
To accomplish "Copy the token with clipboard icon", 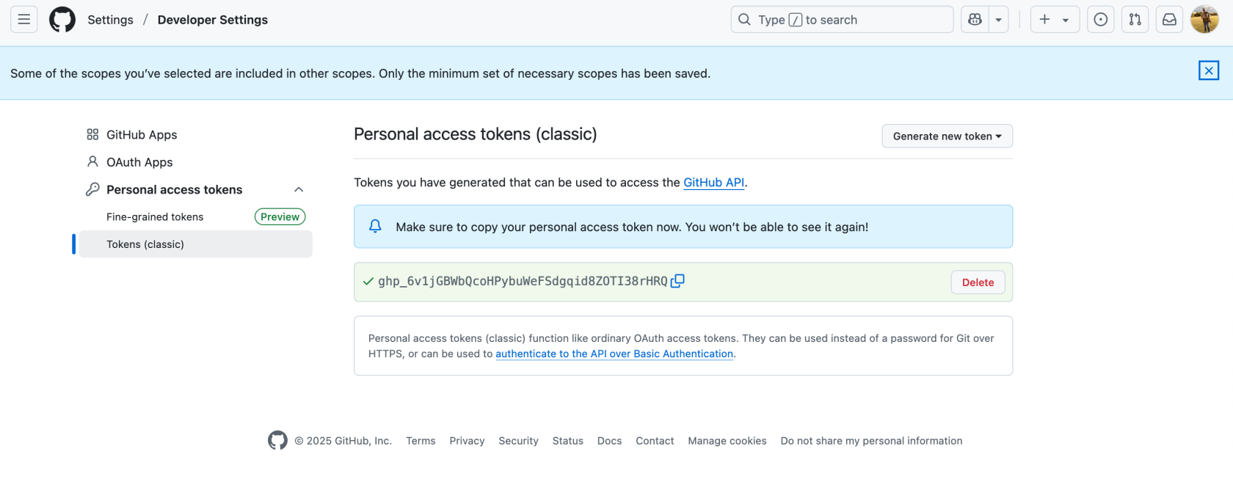I will point(677,281).
